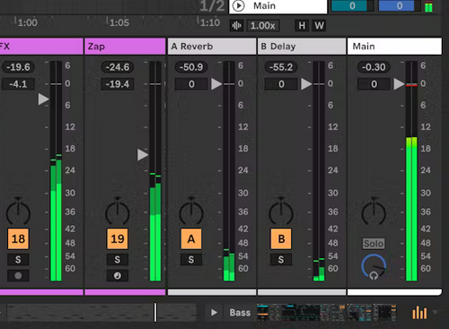Click the Solo cue button on Main
Image resolution: width=449 pixels, height=329 pixels.
click(374, 244)
